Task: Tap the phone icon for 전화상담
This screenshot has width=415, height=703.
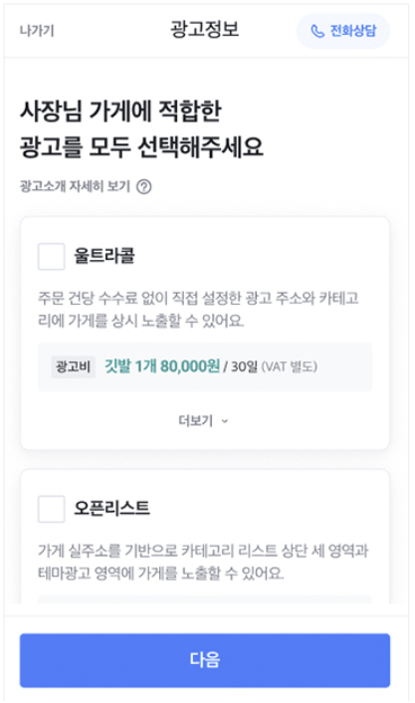Action: [317, 32]
